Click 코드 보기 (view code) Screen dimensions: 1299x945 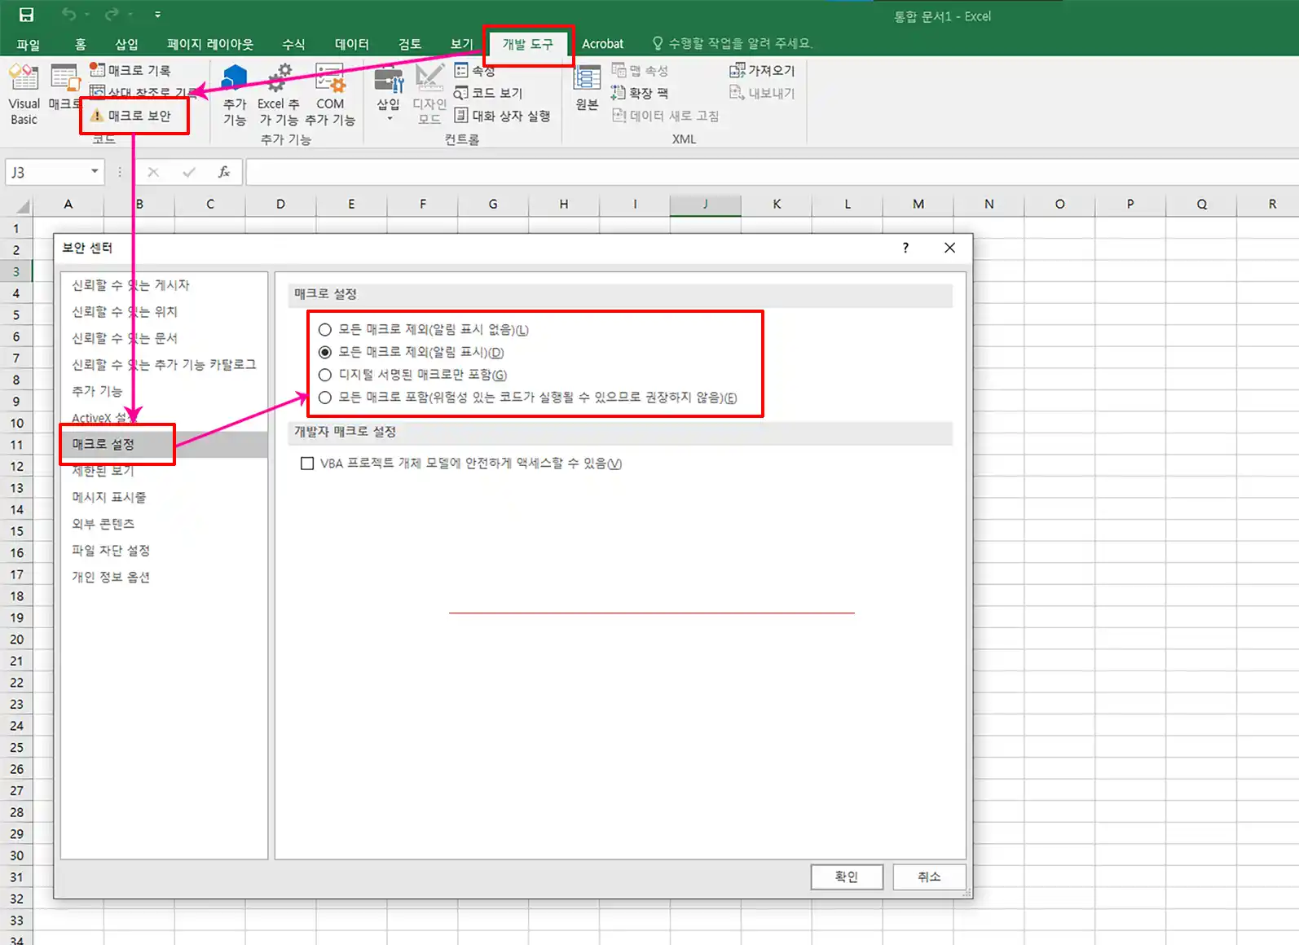coord(488,93)
